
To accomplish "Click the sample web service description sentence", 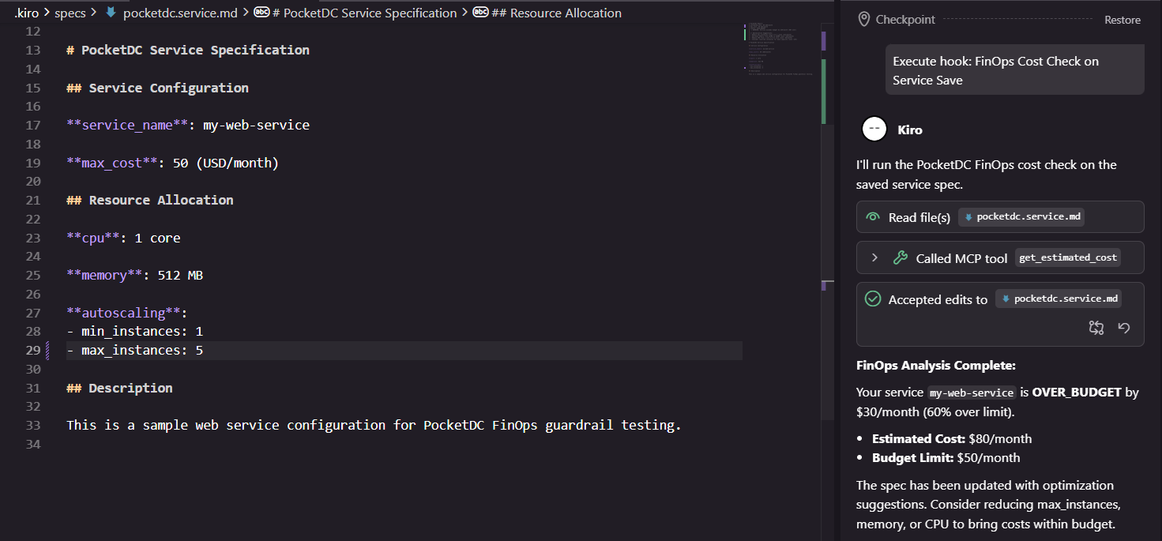I will [374, 425].
